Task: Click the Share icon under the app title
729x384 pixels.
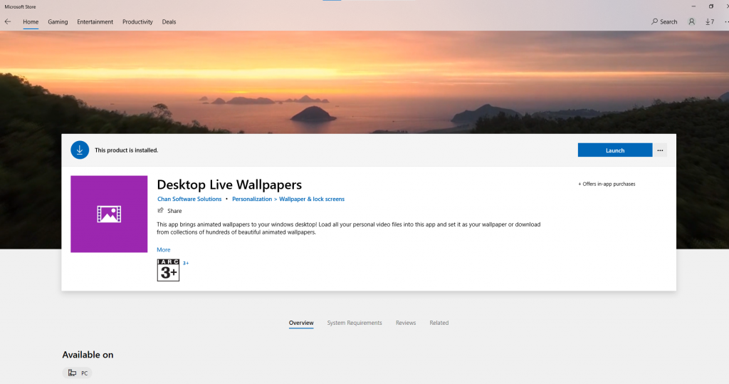Action: pyautogui.click(x=161, y=211)
